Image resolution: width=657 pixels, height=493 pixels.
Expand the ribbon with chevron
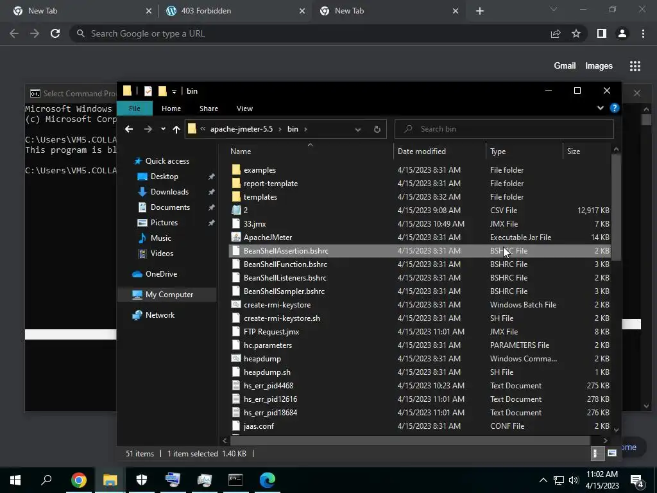pyautogui.click(x=601, y=108)
